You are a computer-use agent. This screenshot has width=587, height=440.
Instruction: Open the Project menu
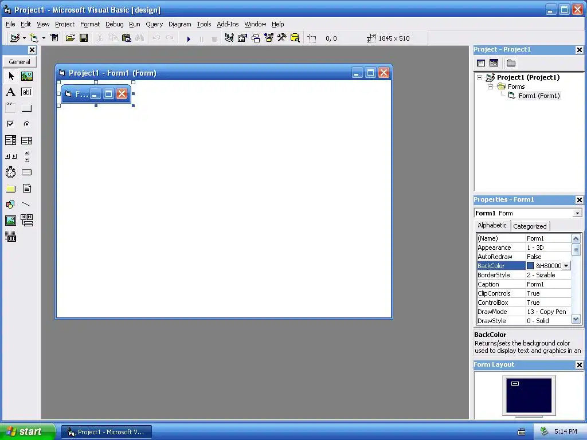coord(65,24)
